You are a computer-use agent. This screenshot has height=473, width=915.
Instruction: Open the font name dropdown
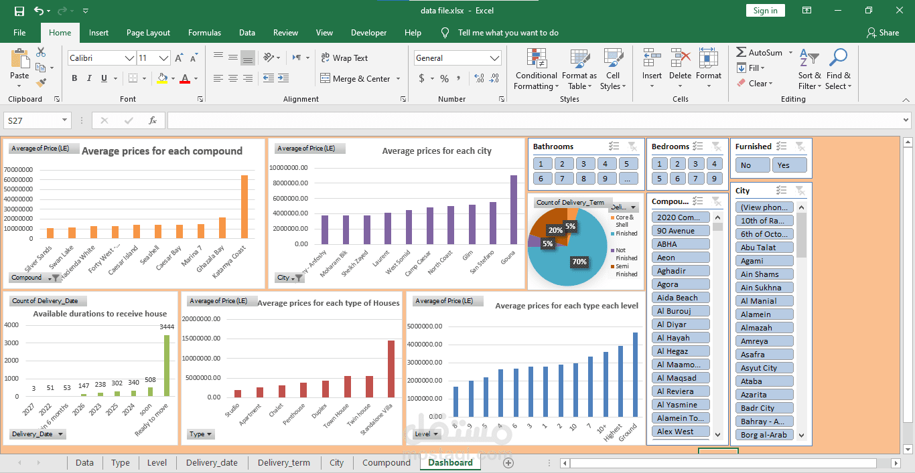pyautogui.click(x=130, y=58)
